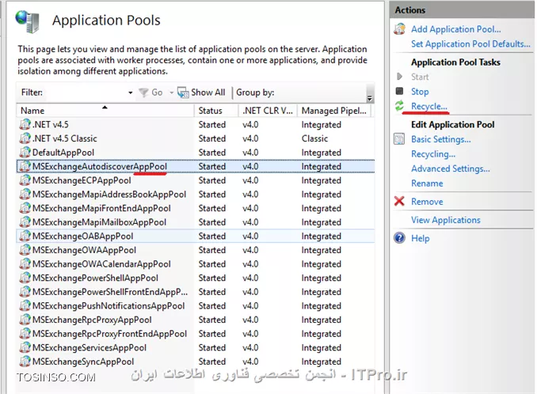Expand the toolbar overflow arrow
This screenshot has height=394, width=537.
coord(370,98)
